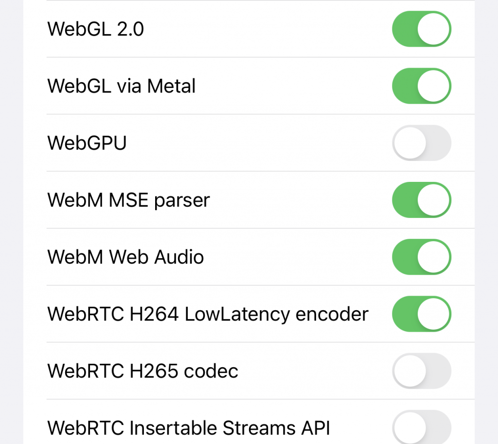Tap the knob on WebM Web Audio switch
The image size is (498, 444).
pos(434,257)
